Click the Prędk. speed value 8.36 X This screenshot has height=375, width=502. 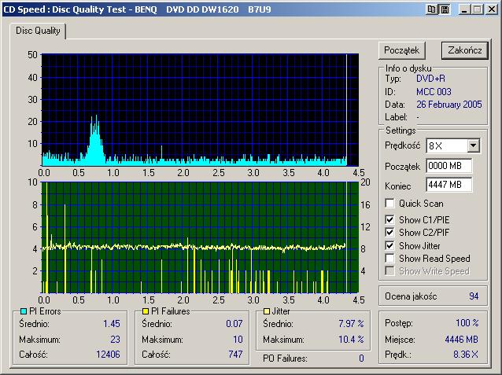466,355
